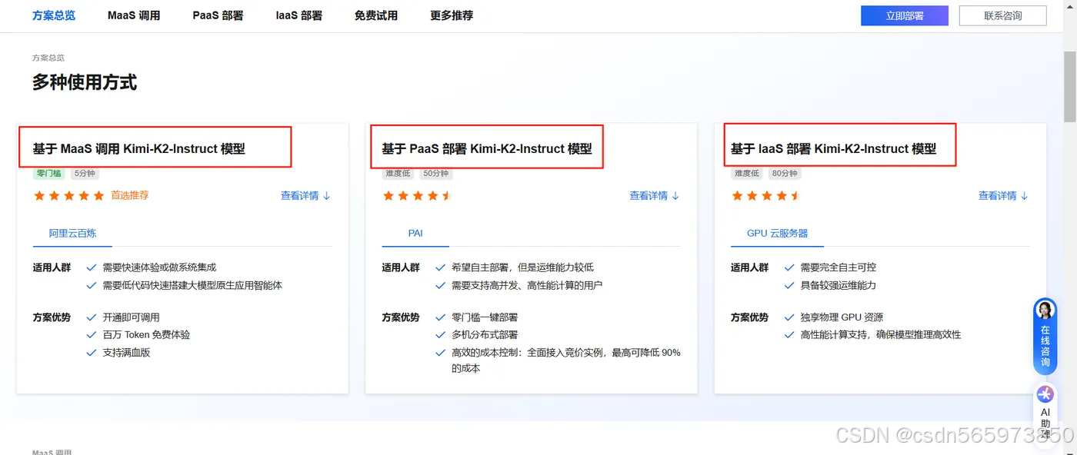This screenshot has width=1077, height=455.
Task: Click the 阿里云百炼 tab
Action: click(72, 233)
